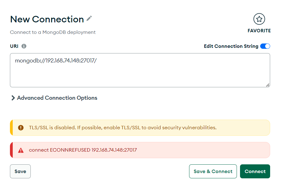Click the green Connect button

(255, 171)
